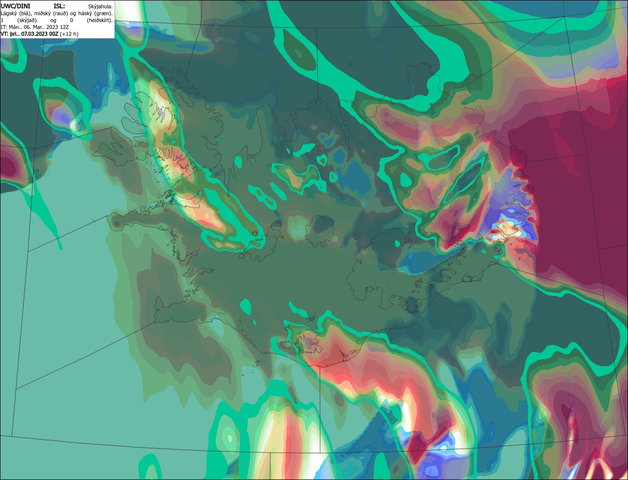Click the 'UWC/DINI' model label
628x480 pixels.
click(x=16, y=6)
